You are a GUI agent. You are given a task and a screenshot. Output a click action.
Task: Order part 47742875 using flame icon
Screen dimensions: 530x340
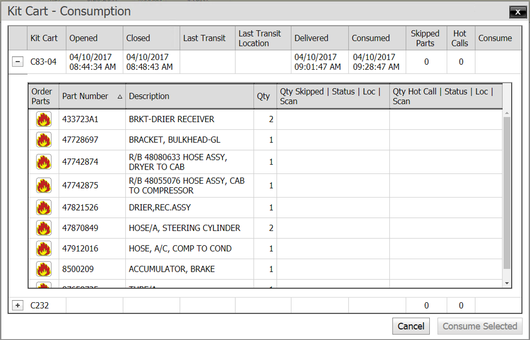click(44, 185)
